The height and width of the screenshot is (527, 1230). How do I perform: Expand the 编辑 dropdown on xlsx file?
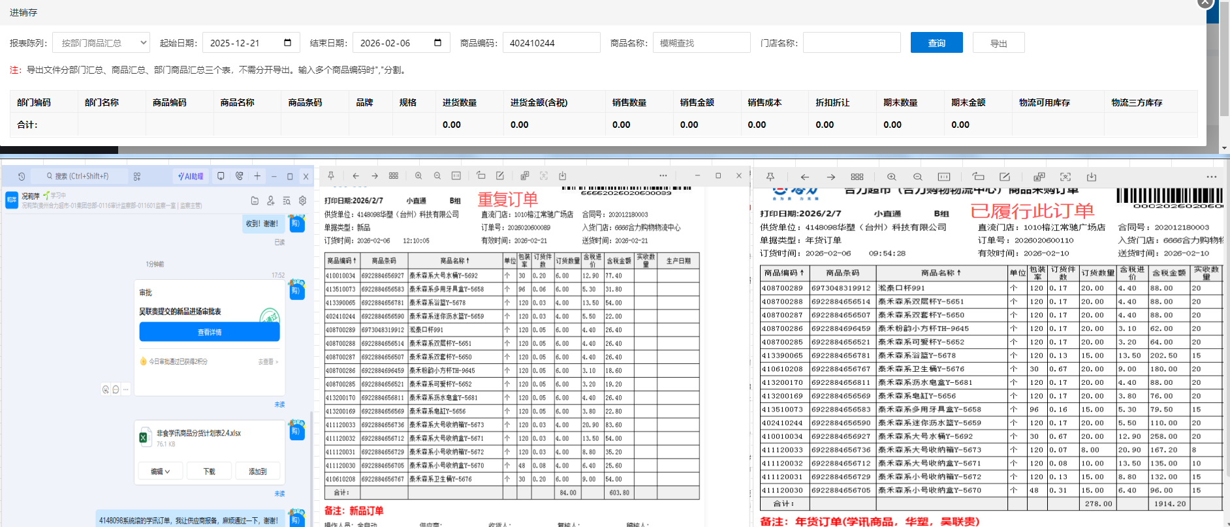(160, 471)
